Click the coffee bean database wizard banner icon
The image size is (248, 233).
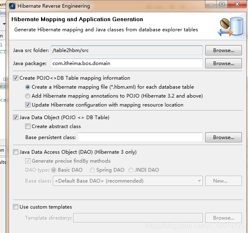tap(231, 26)
